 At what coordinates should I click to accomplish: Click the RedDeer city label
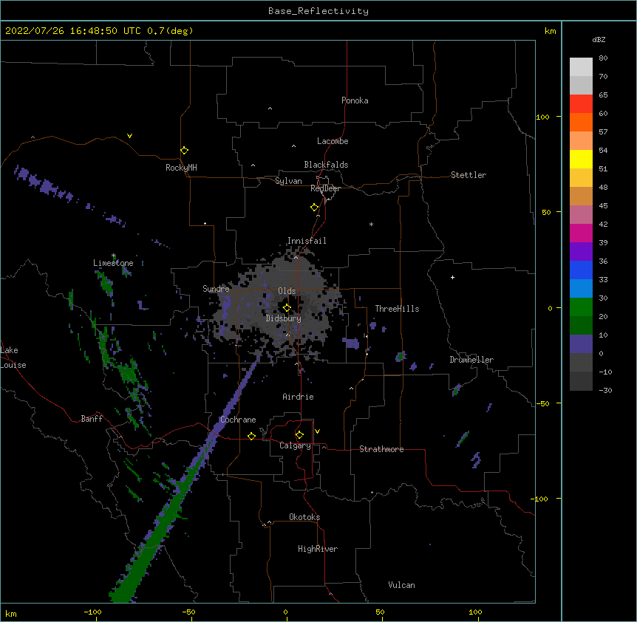tap(325, 188)
